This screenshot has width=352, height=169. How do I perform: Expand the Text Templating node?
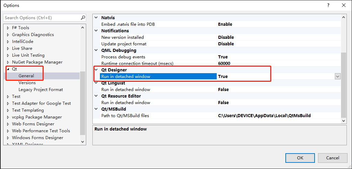[x=8, y=110]
